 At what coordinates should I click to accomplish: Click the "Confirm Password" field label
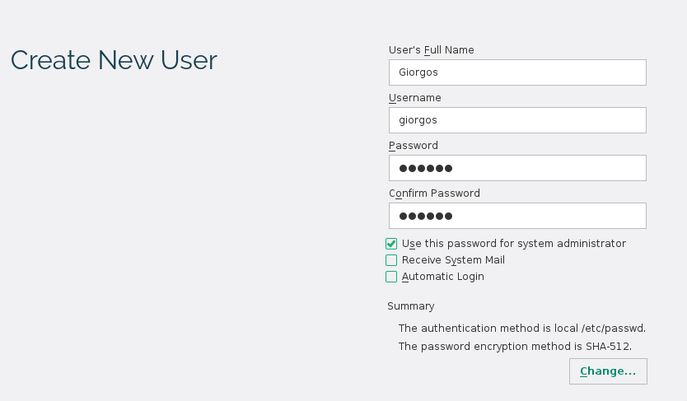pyautogui.click(x=434, y=193)
